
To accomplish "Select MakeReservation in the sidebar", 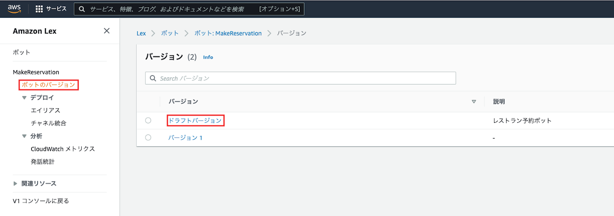I will click(x=36, y=72).
